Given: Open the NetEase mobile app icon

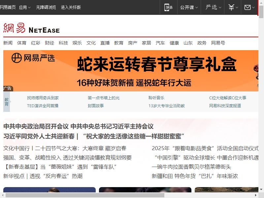Looking at the screenshot, I should 169,7.
